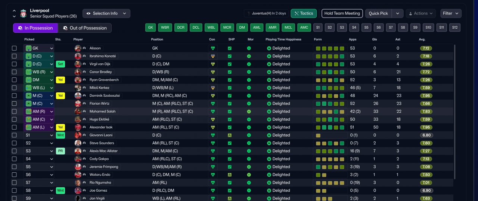The image size is (478, 201).
Task: Open Florian Wirtz's M (C) picked dropdown
Action: click(39, 103)
